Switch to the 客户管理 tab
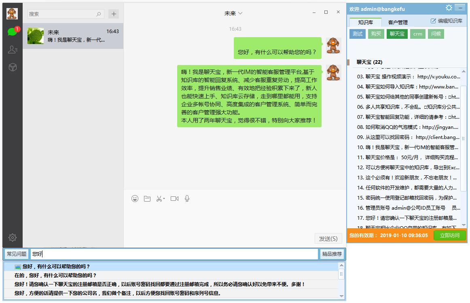The height and width of the screenshot is (303, 470). (398, 22)
